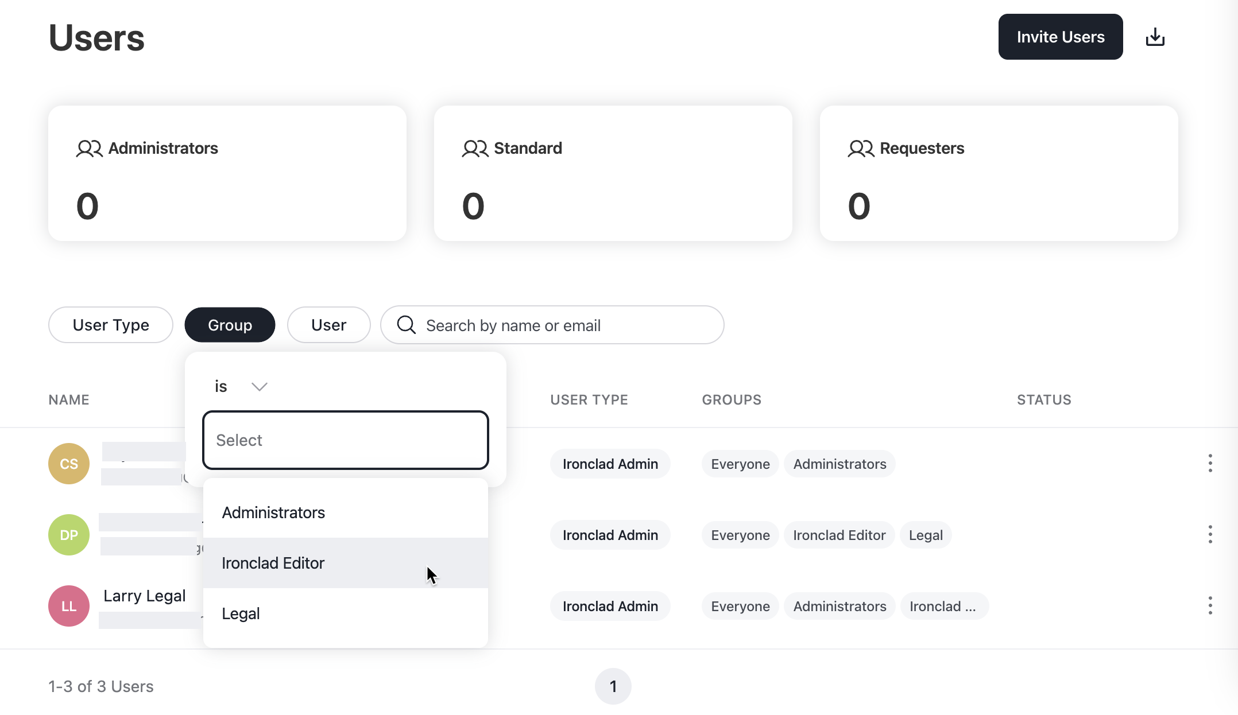
Task: Click Ironclad Admin badge in DP row
Action: (610, 535)
